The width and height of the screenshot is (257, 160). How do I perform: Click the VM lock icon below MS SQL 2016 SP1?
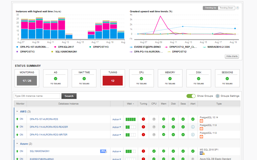(x=202, y=153)
